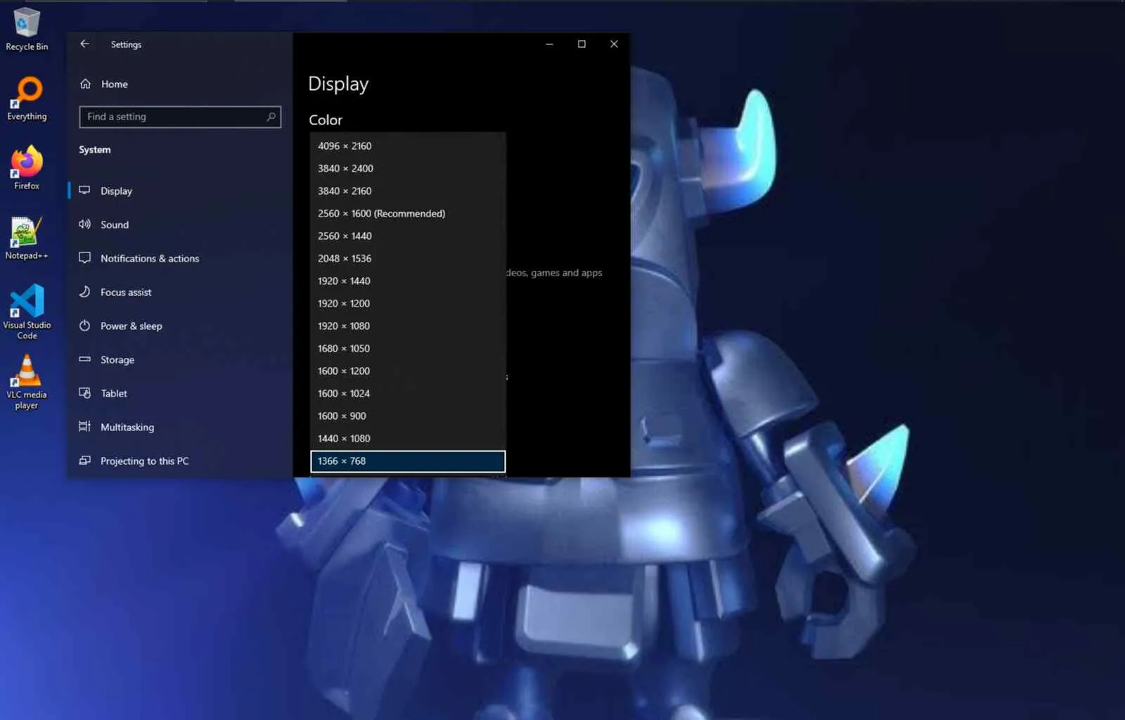Image resolution: width=1125 pixels, height=720 pixels.
Task: Click the Projecting to this PC icon
Action: click(x=84, y=461)
